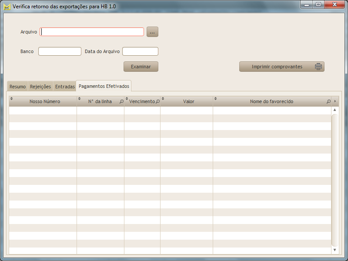The height and width of the screenshot is (261, 348).
Task: Click the search icon in Vencimento column
Action: [x=157, y=102]
